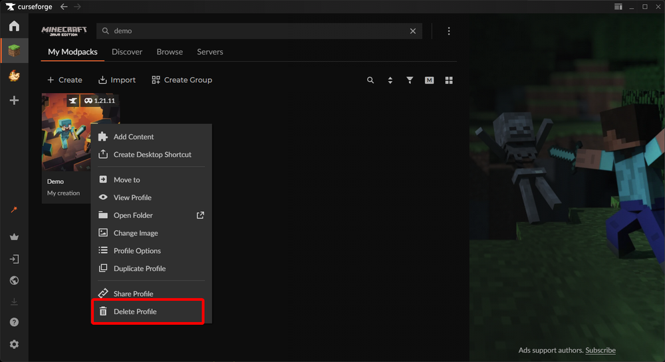Viewport: 665px width, 362px height.
Task: Click the Import button
Action: tap(117, 80)
